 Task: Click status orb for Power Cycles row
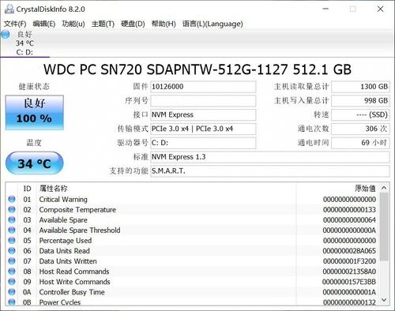pyautogui.click(x=12, y=302)
